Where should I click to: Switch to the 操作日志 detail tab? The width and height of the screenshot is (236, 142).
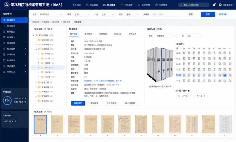(132, 34)
